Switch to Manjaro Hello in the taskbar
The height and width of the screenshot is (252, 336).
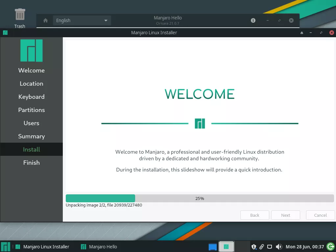coord(99,247)
